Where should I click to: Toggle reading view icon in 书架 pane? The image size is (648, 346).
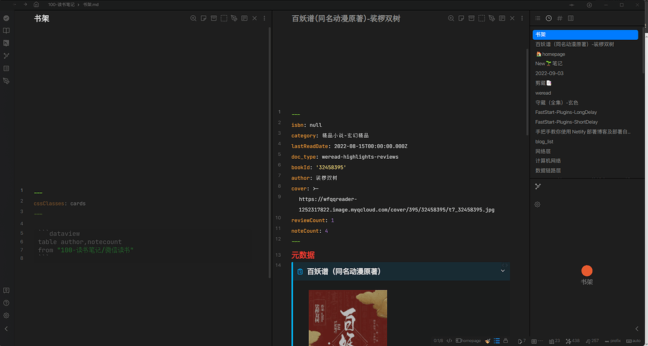coord(244,18)
